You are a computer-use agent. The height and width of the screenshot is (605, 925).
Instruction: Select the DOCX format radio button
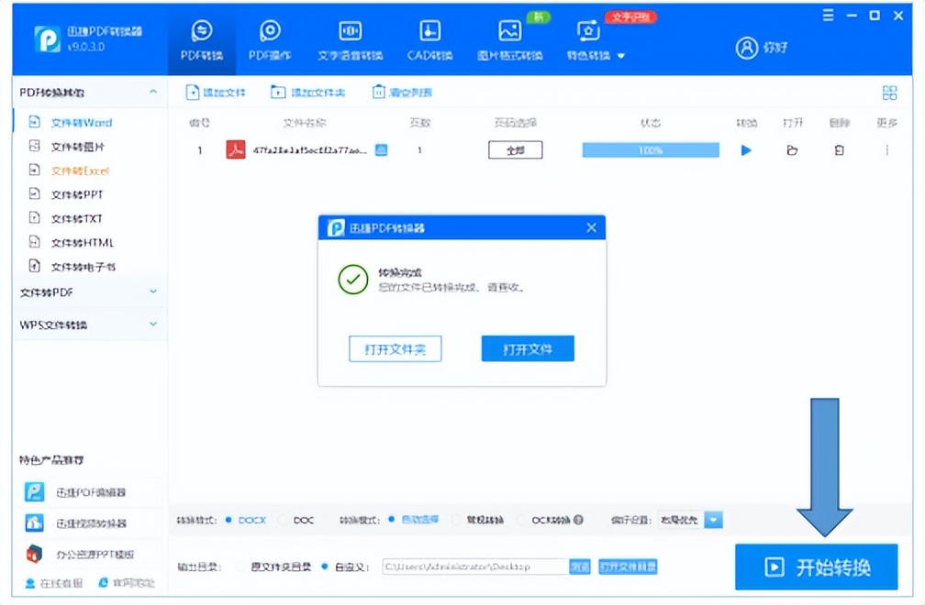228,520
